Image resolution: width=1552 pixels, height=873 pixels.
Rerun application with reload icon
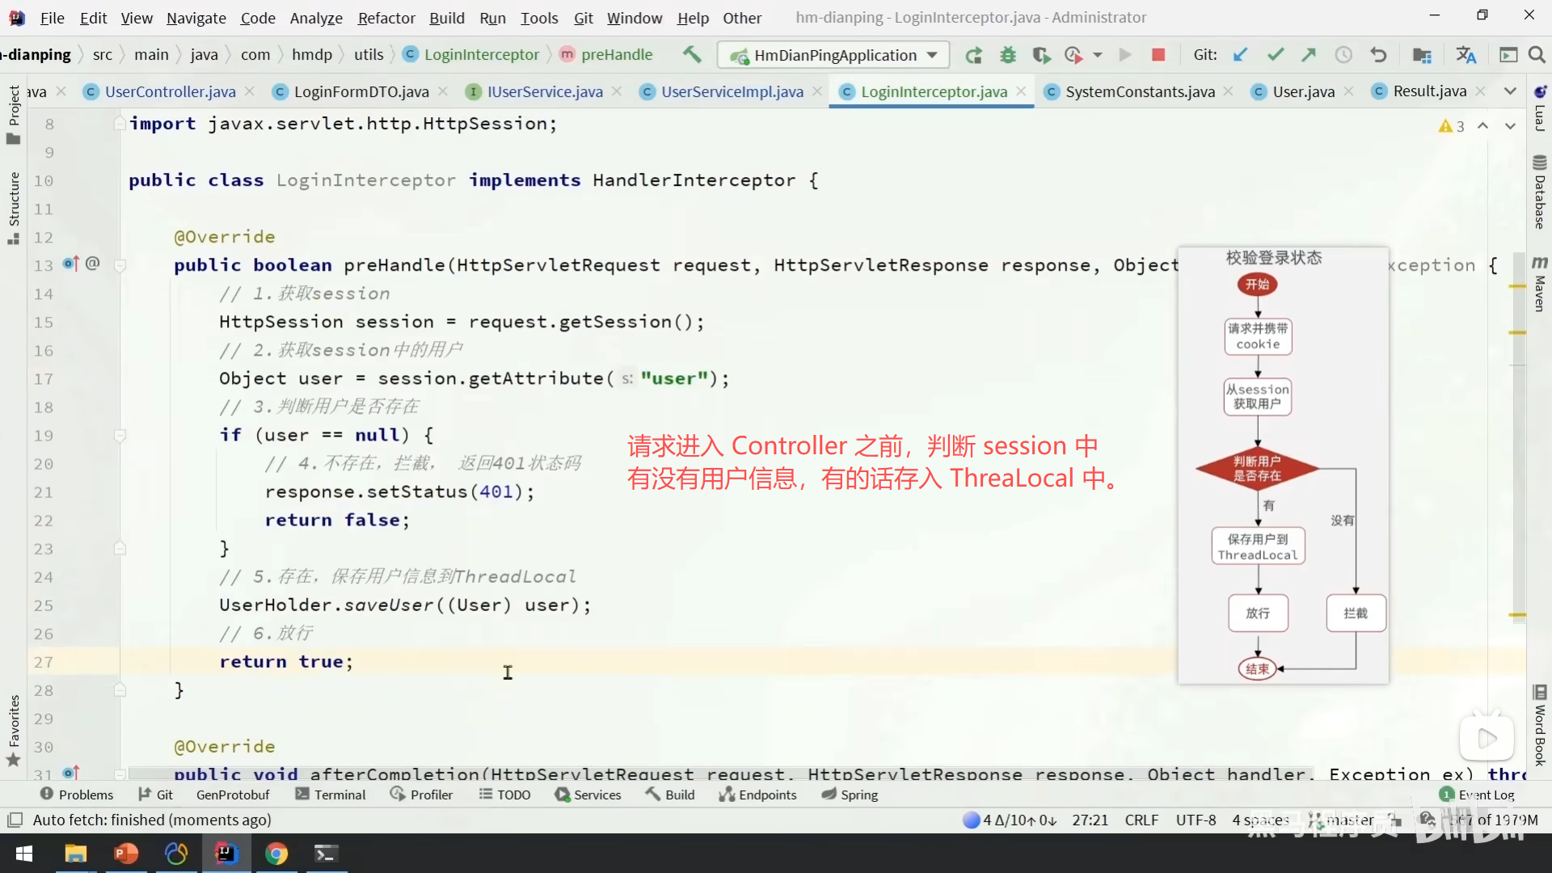click(x=973, y=55)
